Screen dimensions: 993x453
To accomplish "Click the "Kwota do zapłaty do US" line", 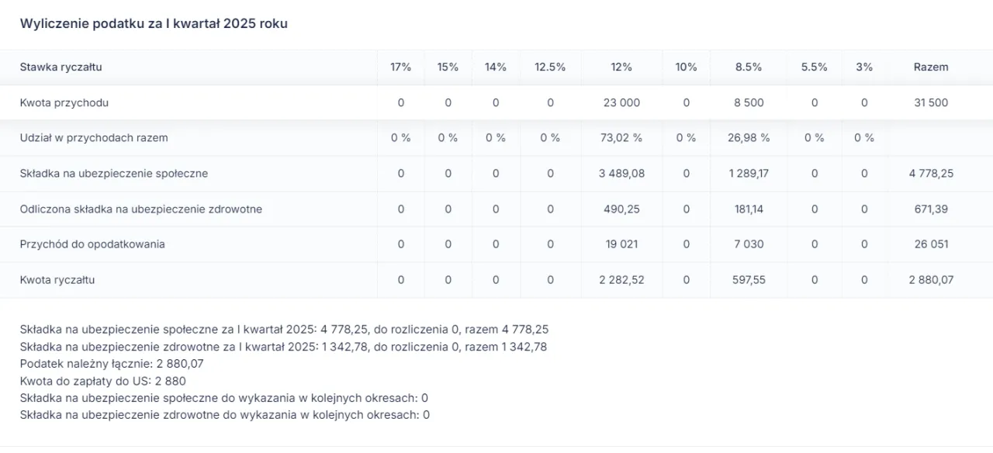I will point(102,381).
